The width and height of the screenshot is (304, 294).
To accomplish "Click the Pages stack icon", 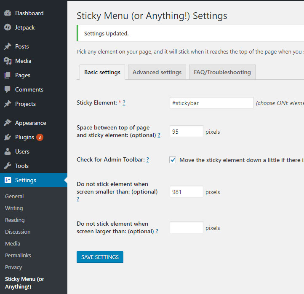I will coord(8,75).
